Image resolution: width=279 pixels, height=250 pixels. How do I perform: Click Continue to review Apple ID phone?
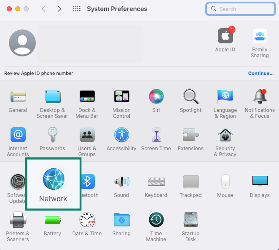(x=260, y=73)
